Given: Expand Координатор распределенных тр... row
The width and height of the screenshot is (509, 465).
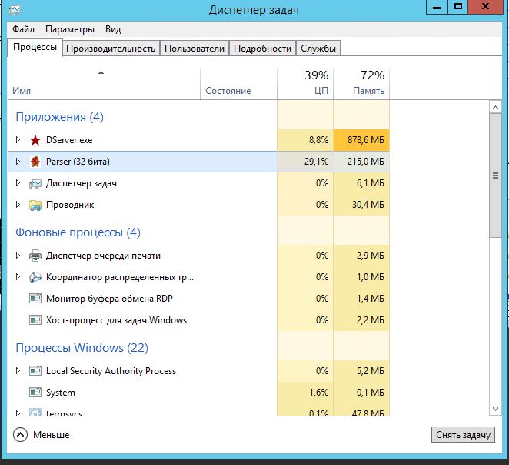Looking at the screenshot, I should [18, 277].
